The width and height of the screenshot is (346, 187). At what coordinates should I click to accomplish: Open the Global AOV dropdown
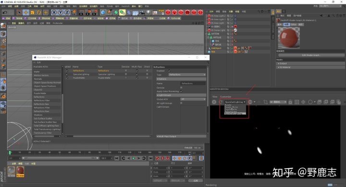tap(193, 99)
